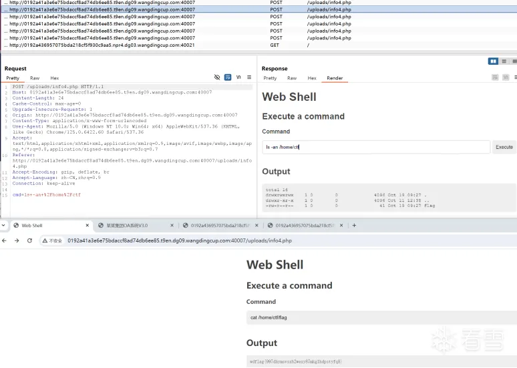Select the Hex tab in Response
The image size is (517, 368).
click(312, 78)
